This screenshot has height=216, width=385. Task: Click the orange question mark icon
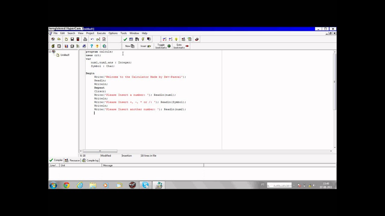pyautogui.click(x=97, y=46)
